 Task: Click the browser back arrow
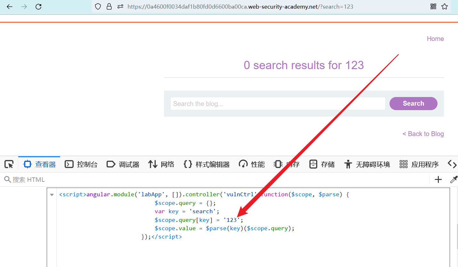point(10,6)
